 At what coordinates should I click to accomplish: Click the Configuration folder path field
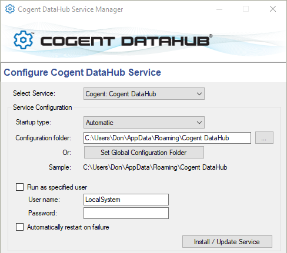[x=167, y=138]
